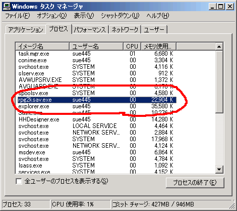This screenshot has width=237, height=211.
Task: Click the CPU 使用率: 1% status entry
Action: [81, 204]
